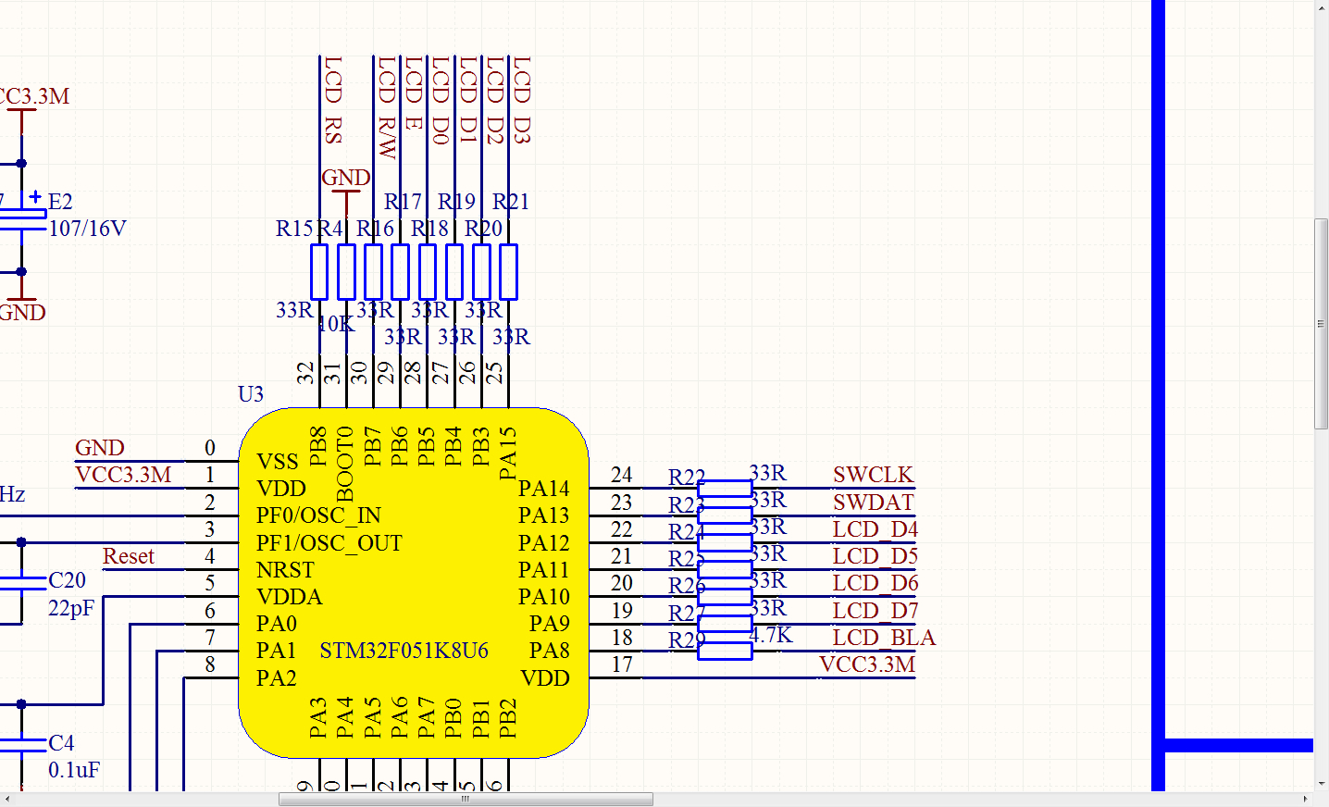Screen dimensions: 1329x807
Task: Select the LCD_BLA net label
Action: 884,638
